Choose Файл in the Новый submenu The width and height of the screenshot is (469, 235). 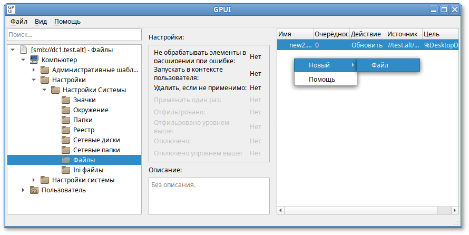388,65
